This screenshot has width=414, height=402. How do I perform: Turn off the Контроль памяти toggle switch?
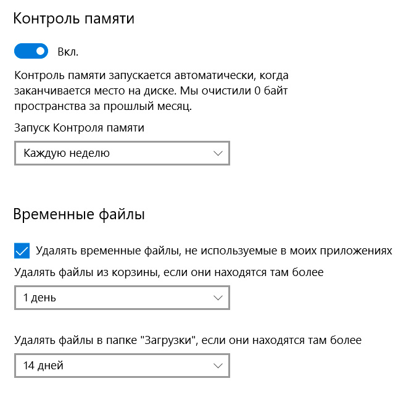[x=31, y=51]
